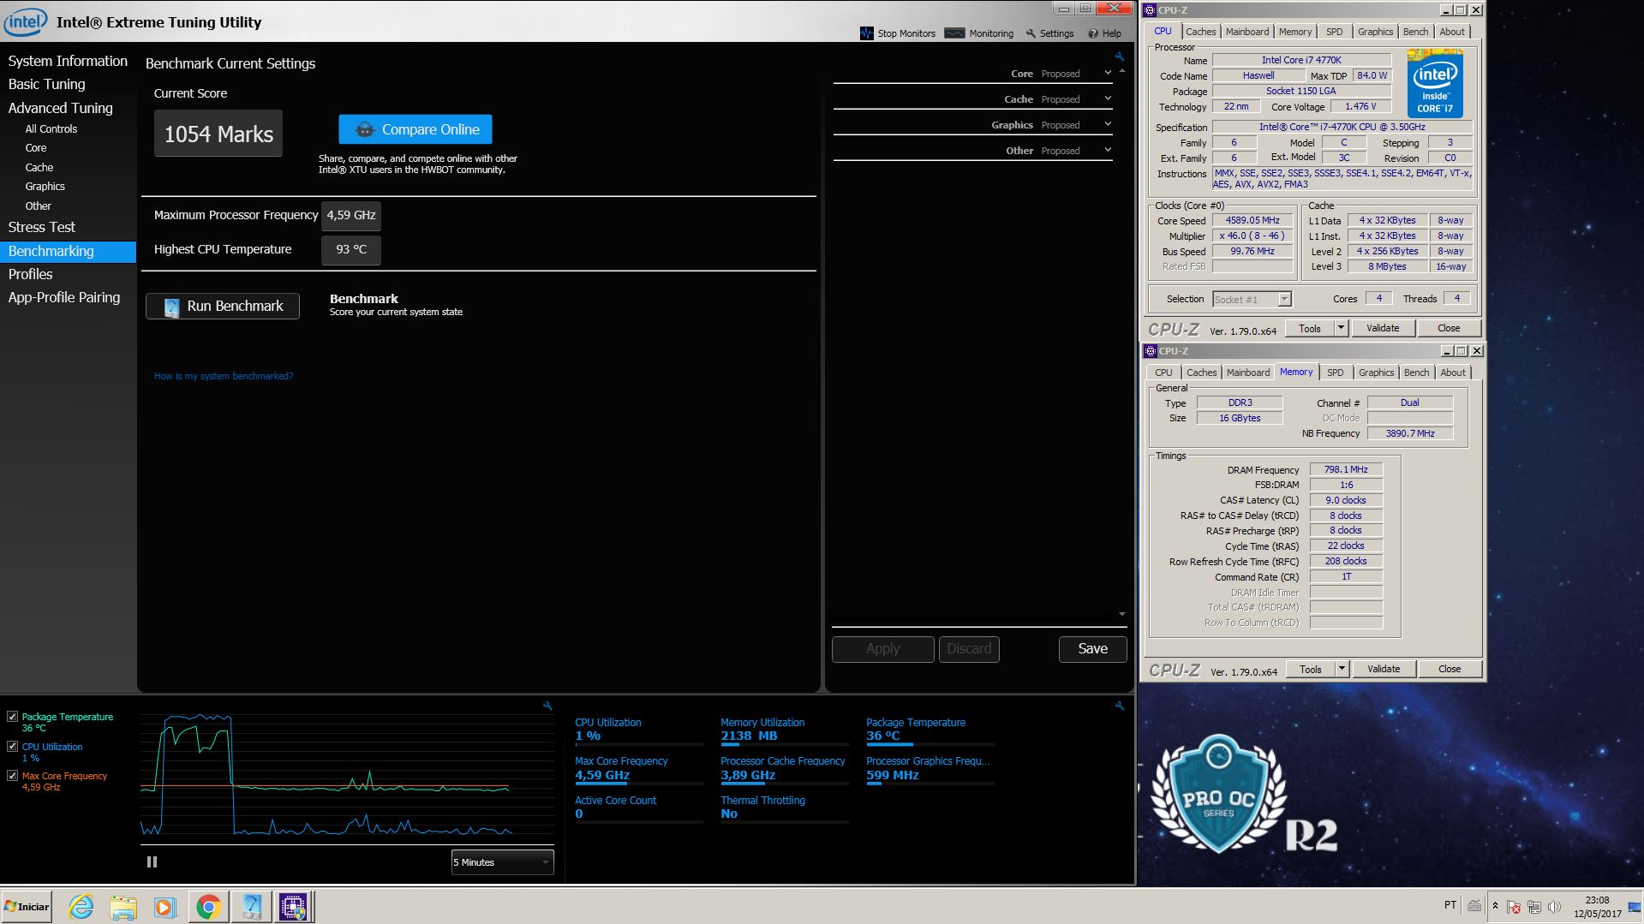1644x924 pixels.
Task: Click the keyboard language tray icon
Action: (x=1474, y=906)
